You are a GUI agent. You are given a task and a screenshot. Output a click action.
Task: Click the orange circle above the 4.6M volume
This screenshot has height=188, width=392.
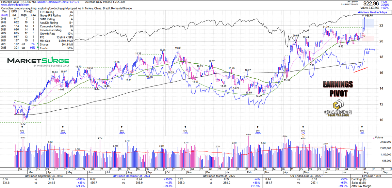tap(303, 136)
